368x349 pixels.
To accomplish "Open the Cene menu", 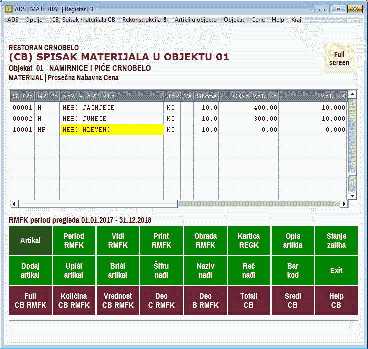I will coord(258,20).
